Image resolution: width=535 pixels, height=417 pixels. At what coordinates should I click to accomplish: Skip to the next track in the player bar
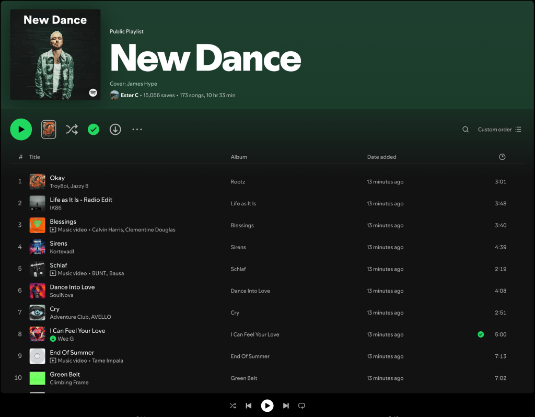(x=286, y=406)
